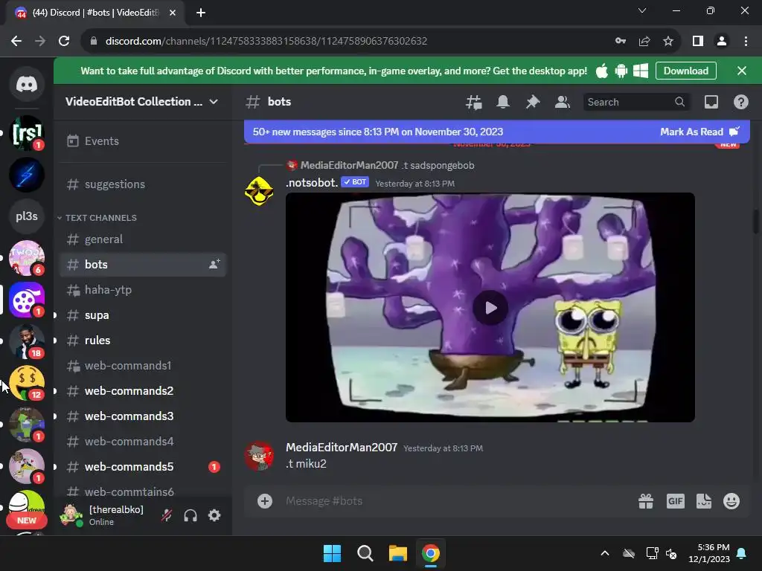The width and height of the screenshot is (762, 571).
Task: Click Download desktop app button
Action: click(x=685, y=71)
